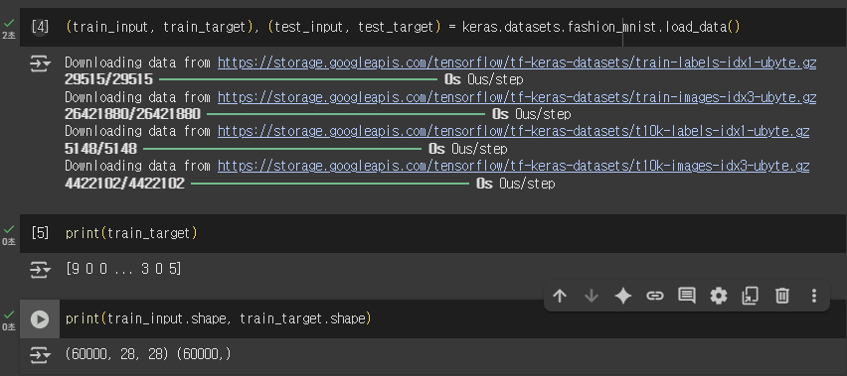The width and height of the screenshot is (847, 376).
Task: Click green checkmark status of cell 5
Action: pos(9,230)
